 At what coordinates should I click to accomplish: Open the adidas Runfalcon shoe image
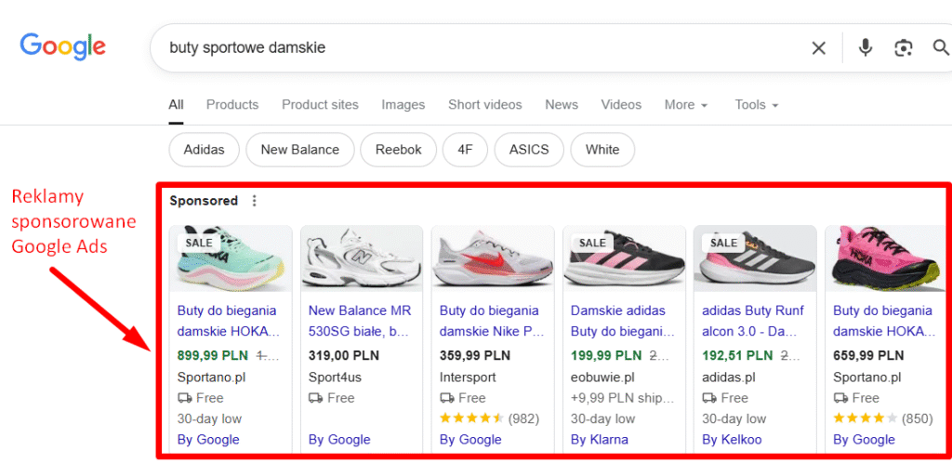click(x=755, y=258)
